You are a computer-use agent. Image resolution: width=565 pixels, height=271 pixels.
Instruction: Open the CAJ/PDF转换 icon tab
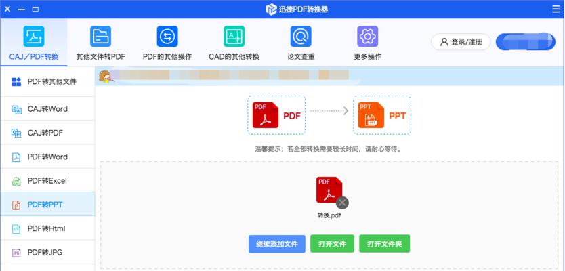click(34, 37)
